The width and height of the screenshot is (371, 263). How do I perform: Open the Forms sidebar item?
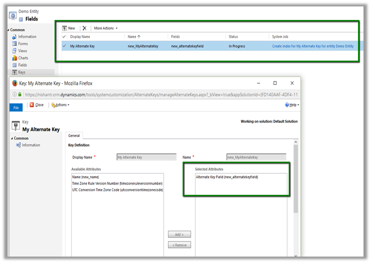click(23, 43)
